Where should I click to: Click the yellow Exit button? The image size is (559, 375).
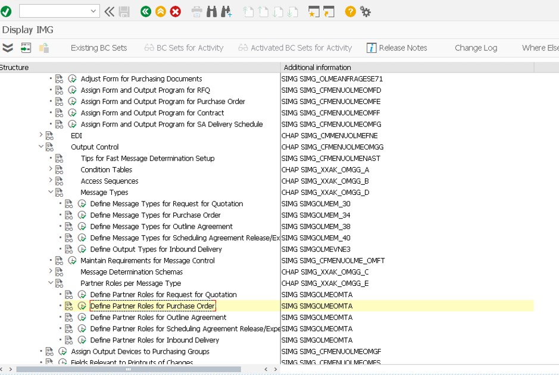tap(160, 12)
